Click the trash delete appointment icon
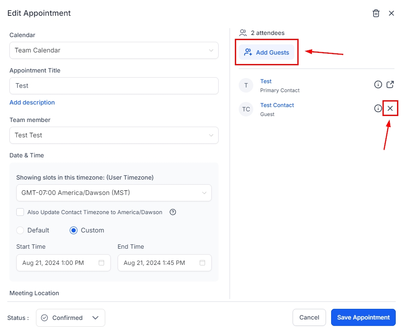Screen dimensions: 403x334 pyautogui.click(x=376, y=13)
